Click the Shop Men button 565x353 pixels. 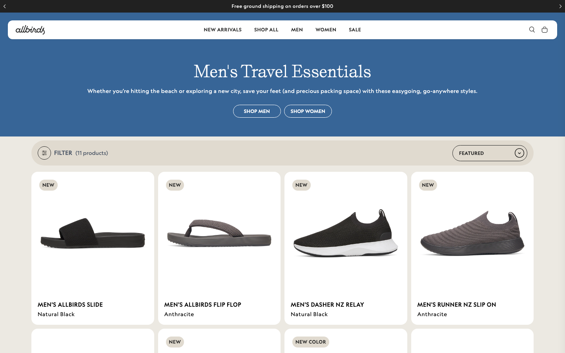click(x=257, y=111)
